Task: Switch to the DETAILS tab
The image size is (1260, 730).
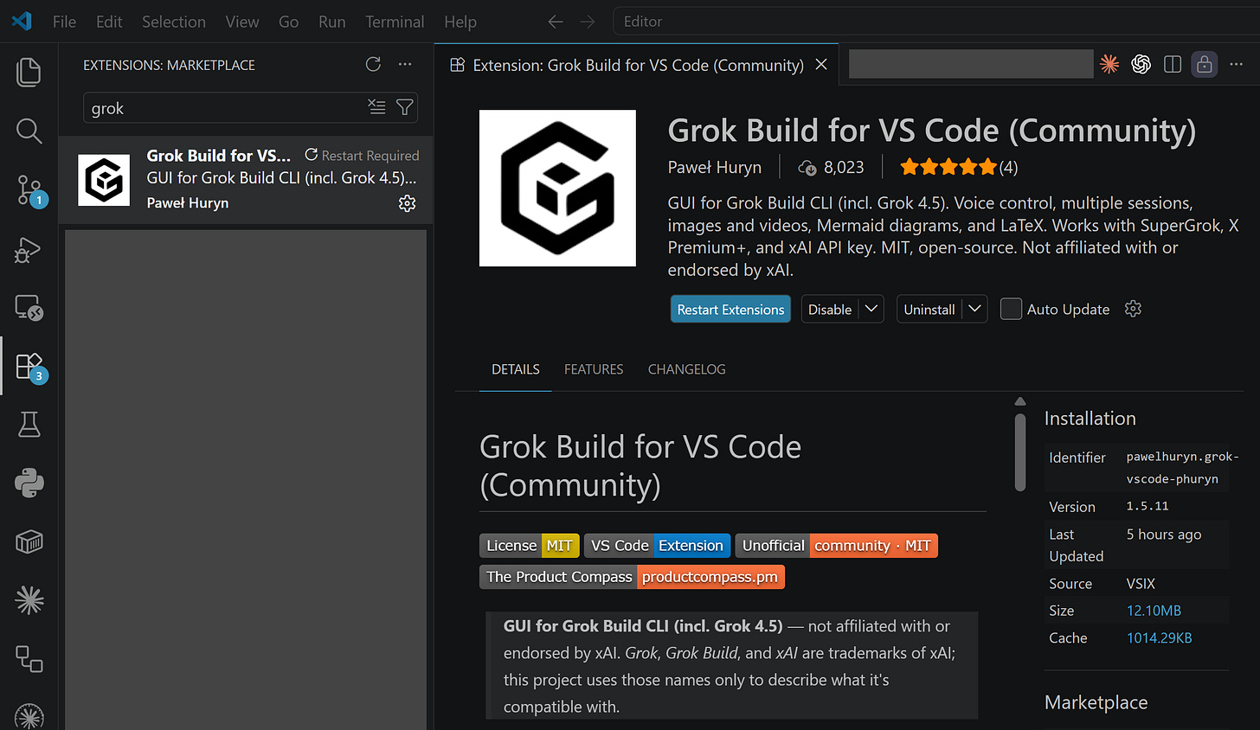Action: tap(516, 369)
